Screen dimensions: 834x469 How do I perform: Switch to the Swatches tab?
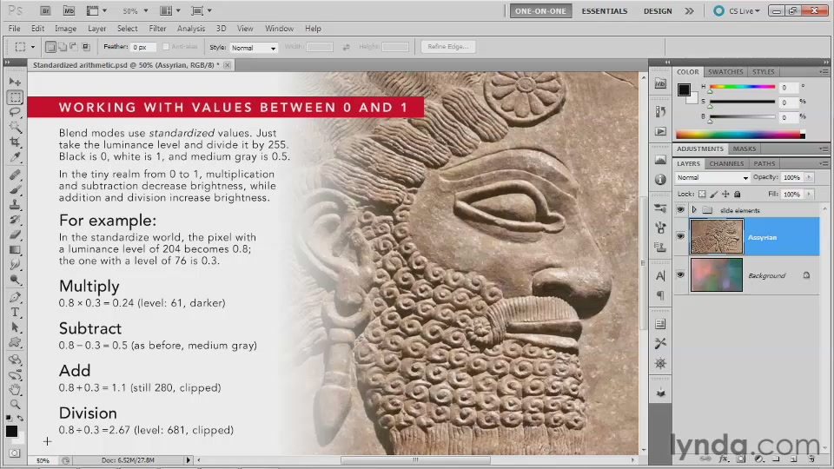point(725,72)
